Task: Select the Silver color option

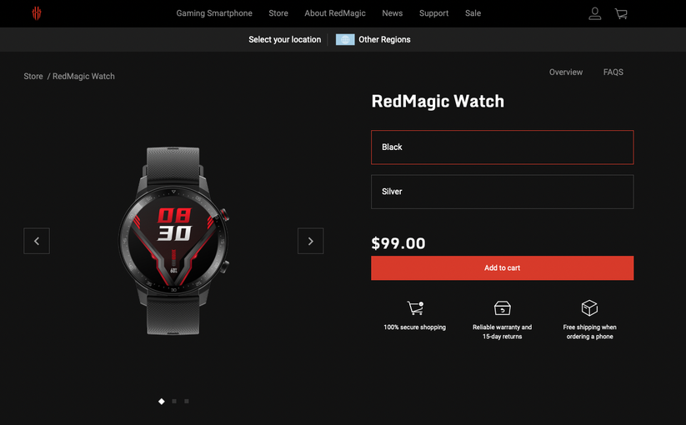Action: [x=503, y=192]
